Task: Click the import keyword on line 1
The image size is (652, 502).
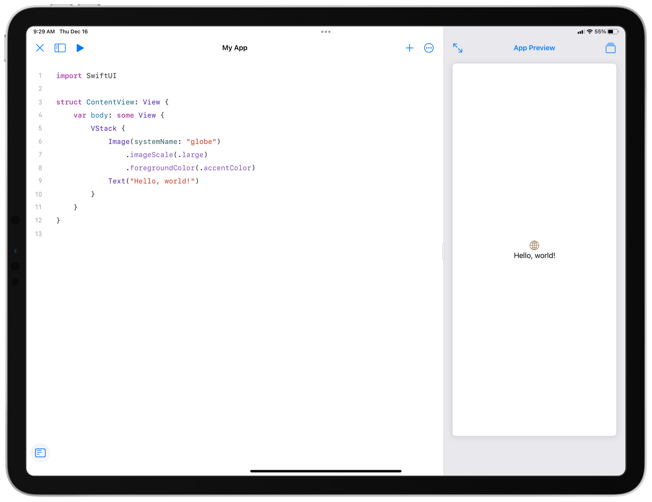Action: 69,76
